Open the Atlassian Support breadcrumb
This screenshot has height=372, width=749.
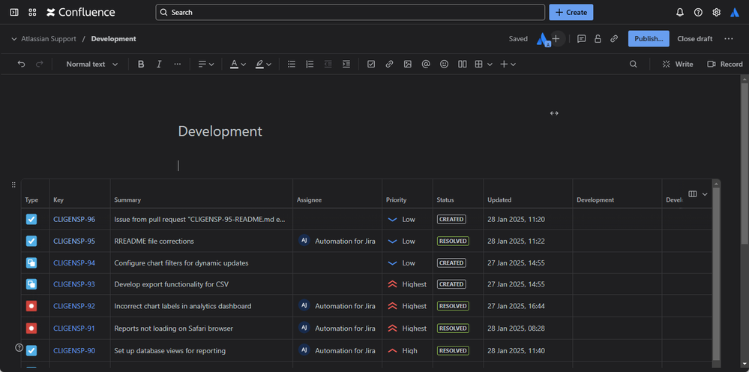pos(47,39)
